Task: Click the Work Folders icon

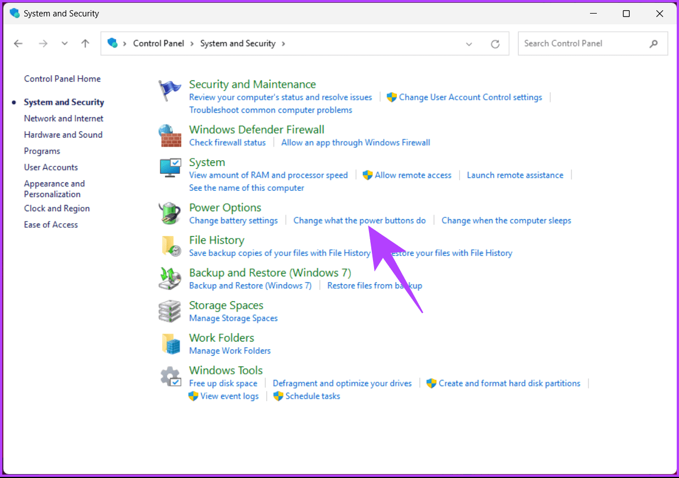Action: pyautogui.click(x=171, y=344)
